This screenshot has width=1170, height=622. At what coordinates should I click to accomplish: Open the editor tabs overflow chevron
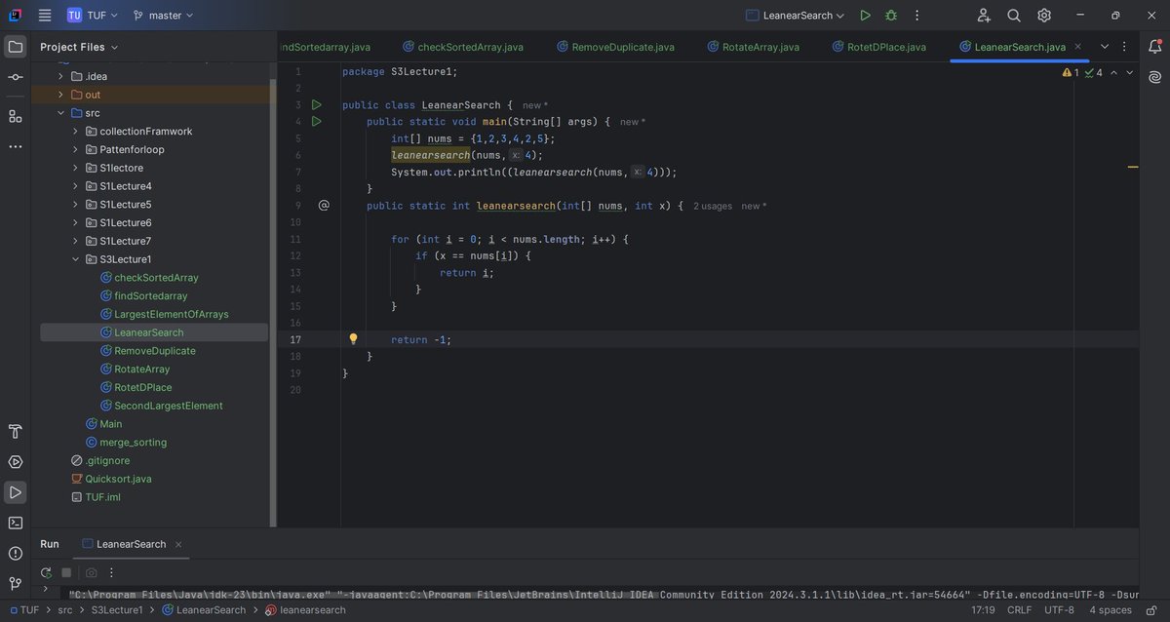pyautogui.click(x=1105, y=47)
